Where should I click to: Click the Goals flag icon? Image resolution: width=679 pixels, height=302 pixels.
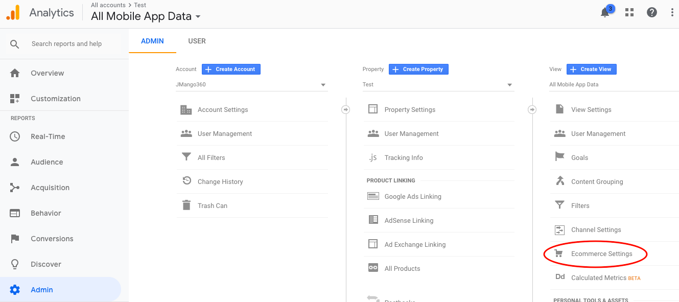tap(559, 157)
